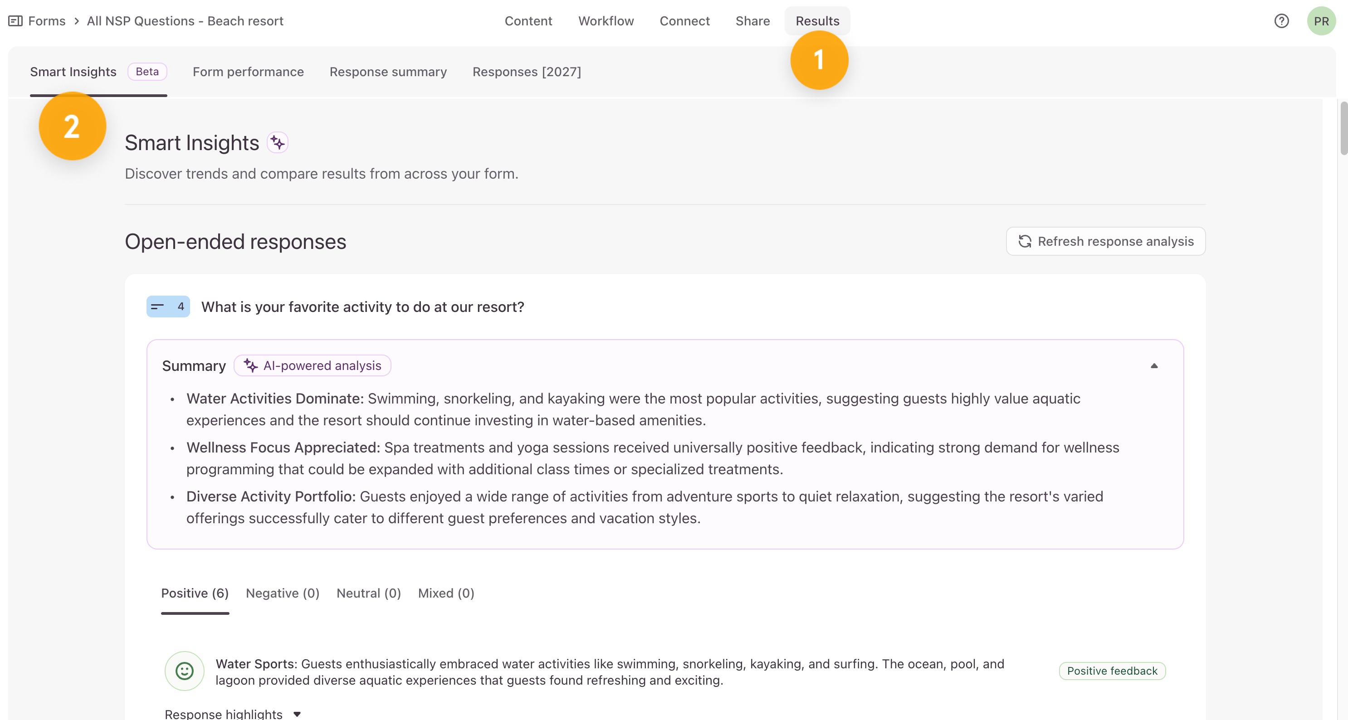The width and height of the screenshot is (1348, 720).
Task: Open the Form performance tab
Action: coord(248,72)
